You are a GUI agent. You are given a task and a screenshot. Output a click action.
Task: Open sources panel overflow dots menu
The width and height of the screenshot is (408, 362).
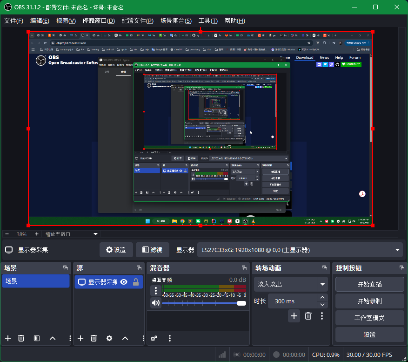pyautogui.click(x=143, y=338)
